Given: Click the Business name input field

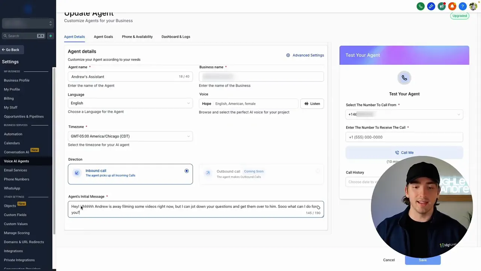Looking at the screenshot, I should tap(262, 77).
